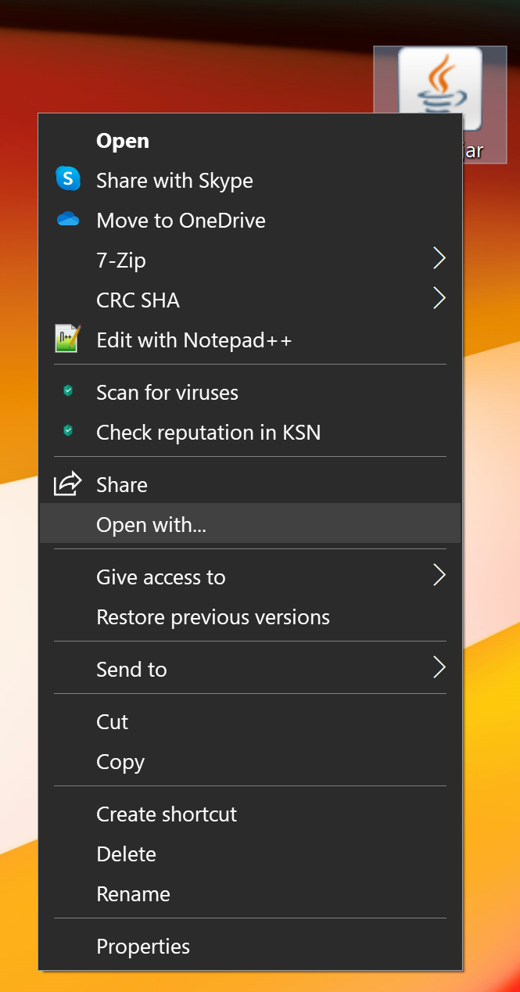Select Open with... option
Screen dimensions: 520x992
tap(250, 523)
